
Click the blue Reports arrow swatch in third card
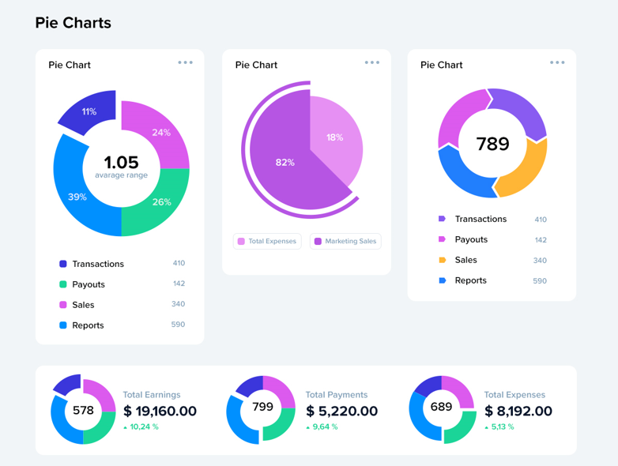[x=443, y=280]
